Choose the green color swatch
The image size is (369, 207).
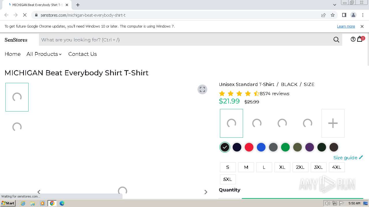click(285, 147)
